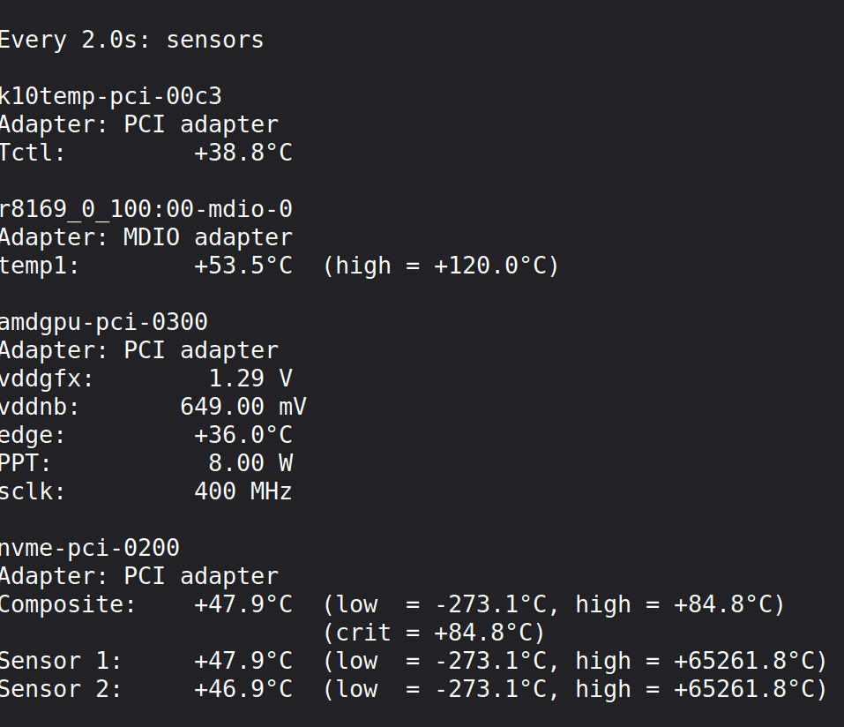Select the k10temp-pci-00c3 chip name
The height and width of the screenshot is (727, 844).
coord(111,97)
